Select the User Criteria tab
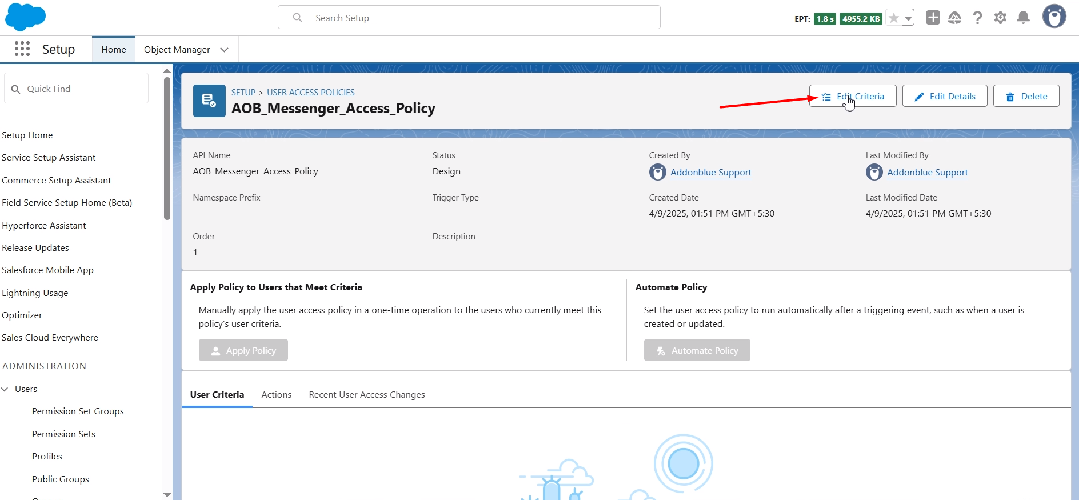 pos(217,395)
